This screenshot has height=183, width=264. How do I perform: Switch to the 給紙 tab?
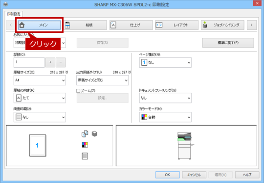86,25
